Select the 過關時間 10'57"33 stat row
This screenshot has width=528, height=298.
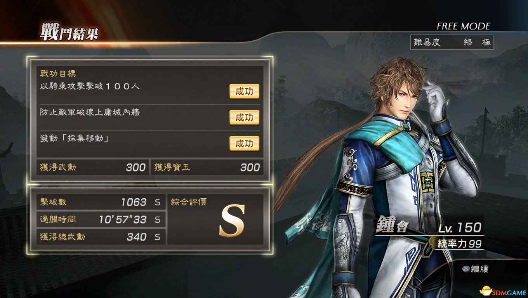pyautogui.click(x=101, y=220)
